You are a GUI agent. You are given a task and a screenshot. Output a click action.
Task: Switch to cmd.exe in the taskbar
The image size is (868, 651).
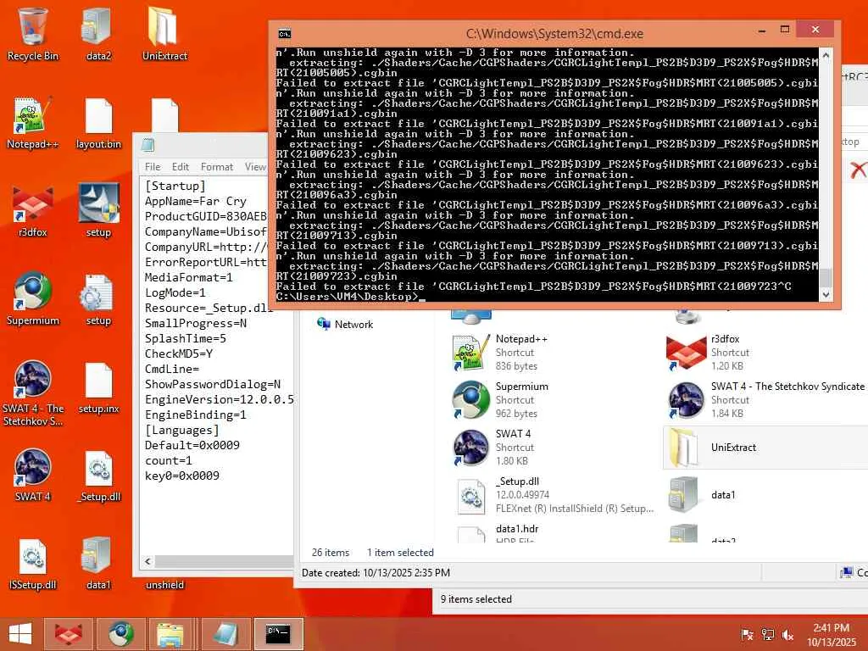click(278, 633)
